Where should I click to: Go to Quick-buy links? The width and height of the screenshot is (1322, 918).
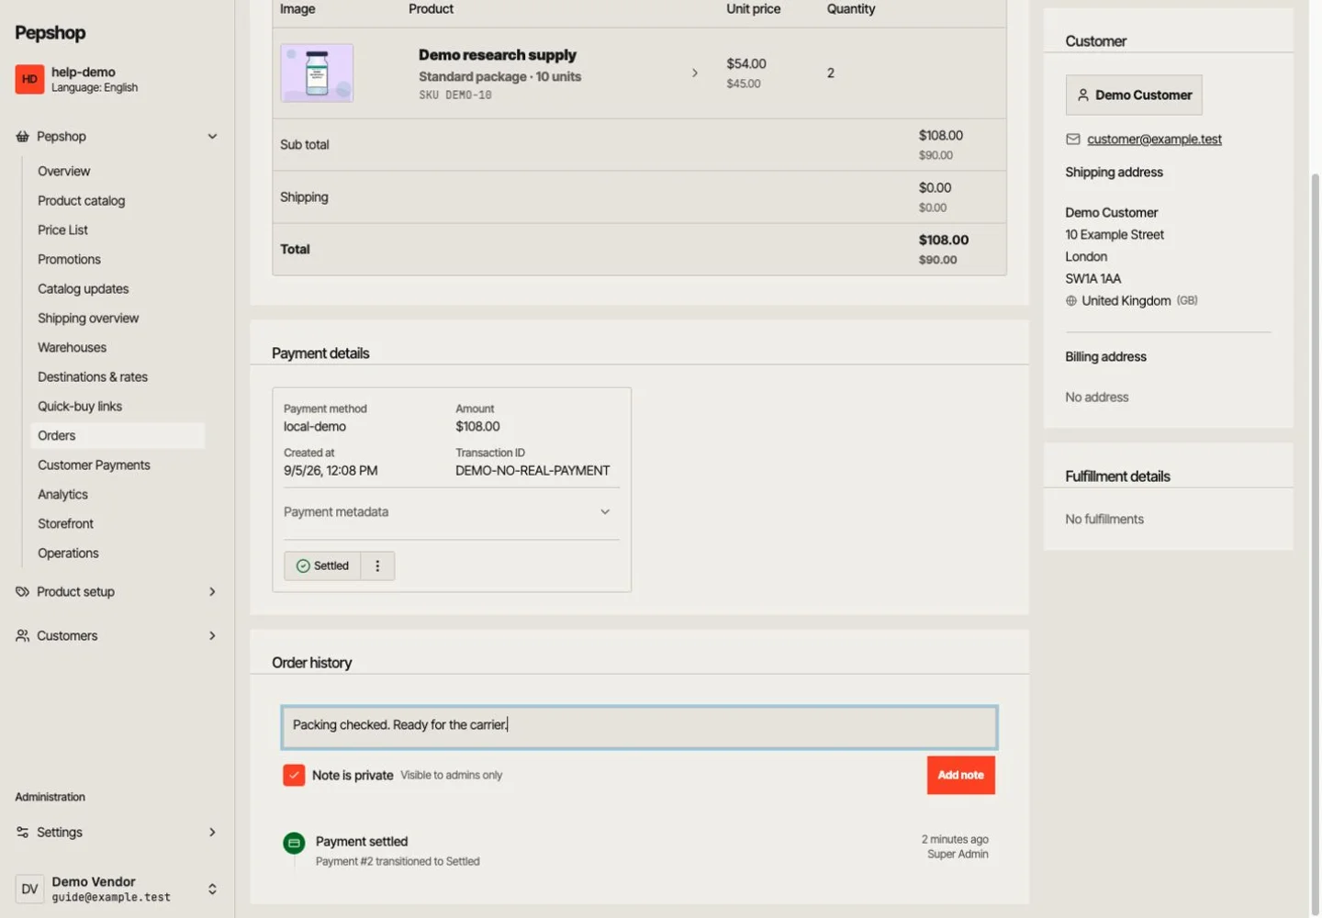[79, 407]
